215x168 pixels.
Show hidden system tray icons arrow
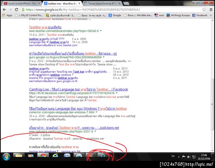click(x=179, y=157)
